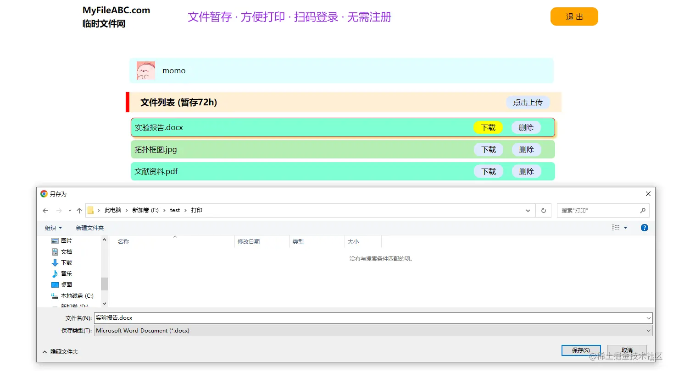
Task: Open recent locations dropdown arrow
Action: coord(70,211)
